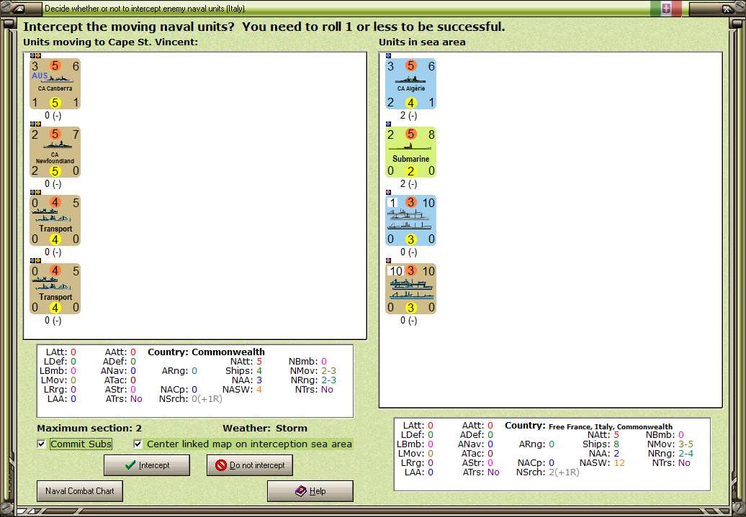
Task: Click the 'Units moving to Cape St. Vincent' heading
Action: point(110,42)
